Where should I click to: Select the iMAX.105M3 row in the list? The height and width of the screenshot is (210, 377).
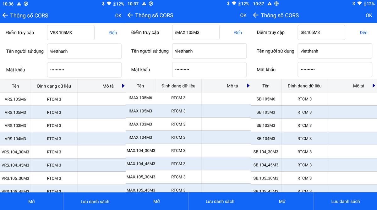[x=163, y=111]
